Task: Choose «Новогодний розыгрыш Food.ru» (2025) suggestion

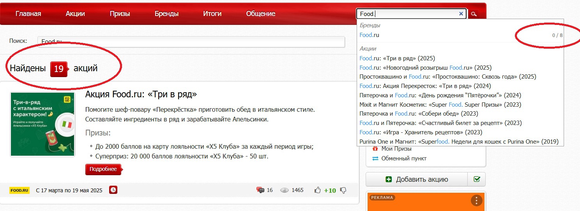Action: tap(425, 67)
